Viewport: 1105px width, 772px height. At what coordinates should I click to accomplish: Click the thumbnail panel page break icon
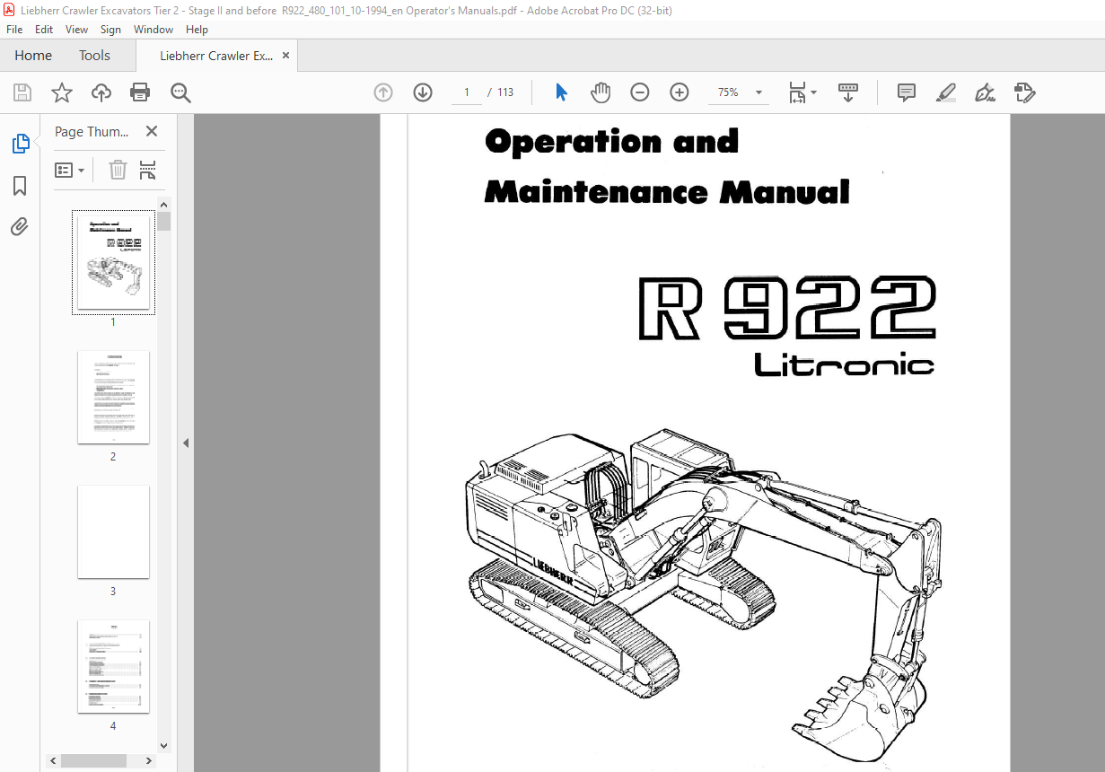(x=148, y=170)
